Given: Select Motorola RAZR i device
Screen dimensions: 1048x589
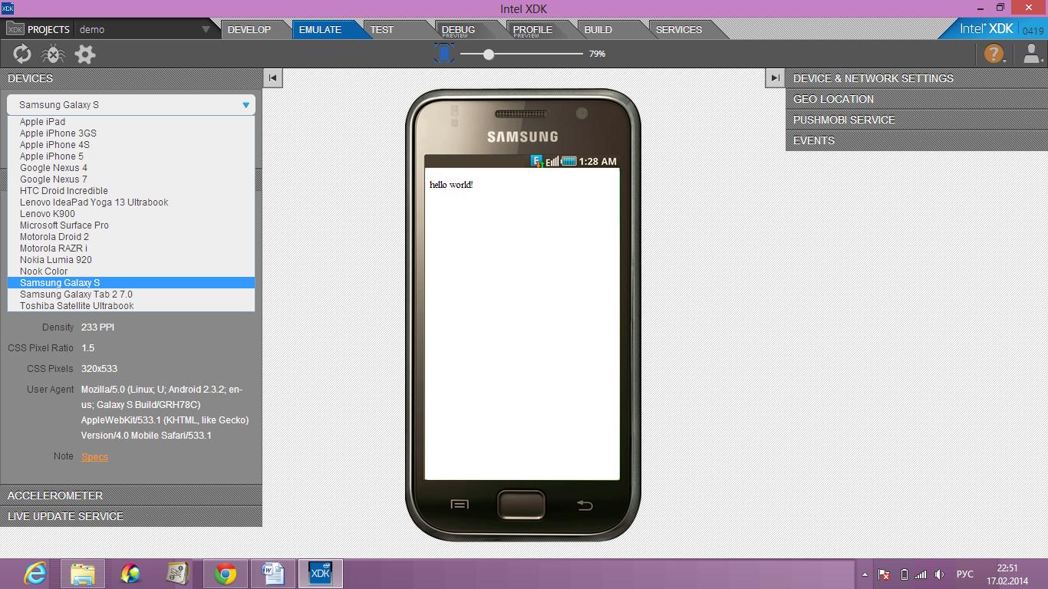Looking at the screenshot, I should [x=131, y=248].
